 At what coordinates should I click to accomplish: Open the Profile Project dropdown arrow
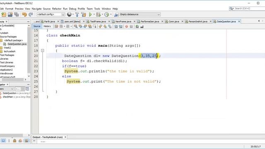[111, 14]
